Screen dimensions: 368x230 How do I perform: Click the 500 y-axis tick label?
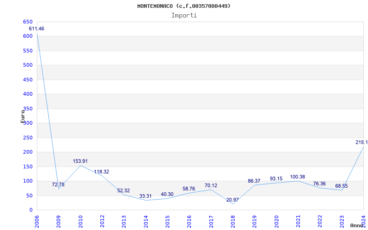[28, 65]
